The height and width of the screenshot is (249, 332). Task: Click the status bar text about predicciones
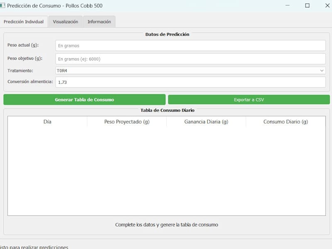click(34, 247)
